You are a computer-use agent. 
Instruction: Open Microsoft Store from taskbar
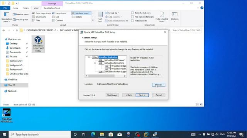(x=111, y=135)
